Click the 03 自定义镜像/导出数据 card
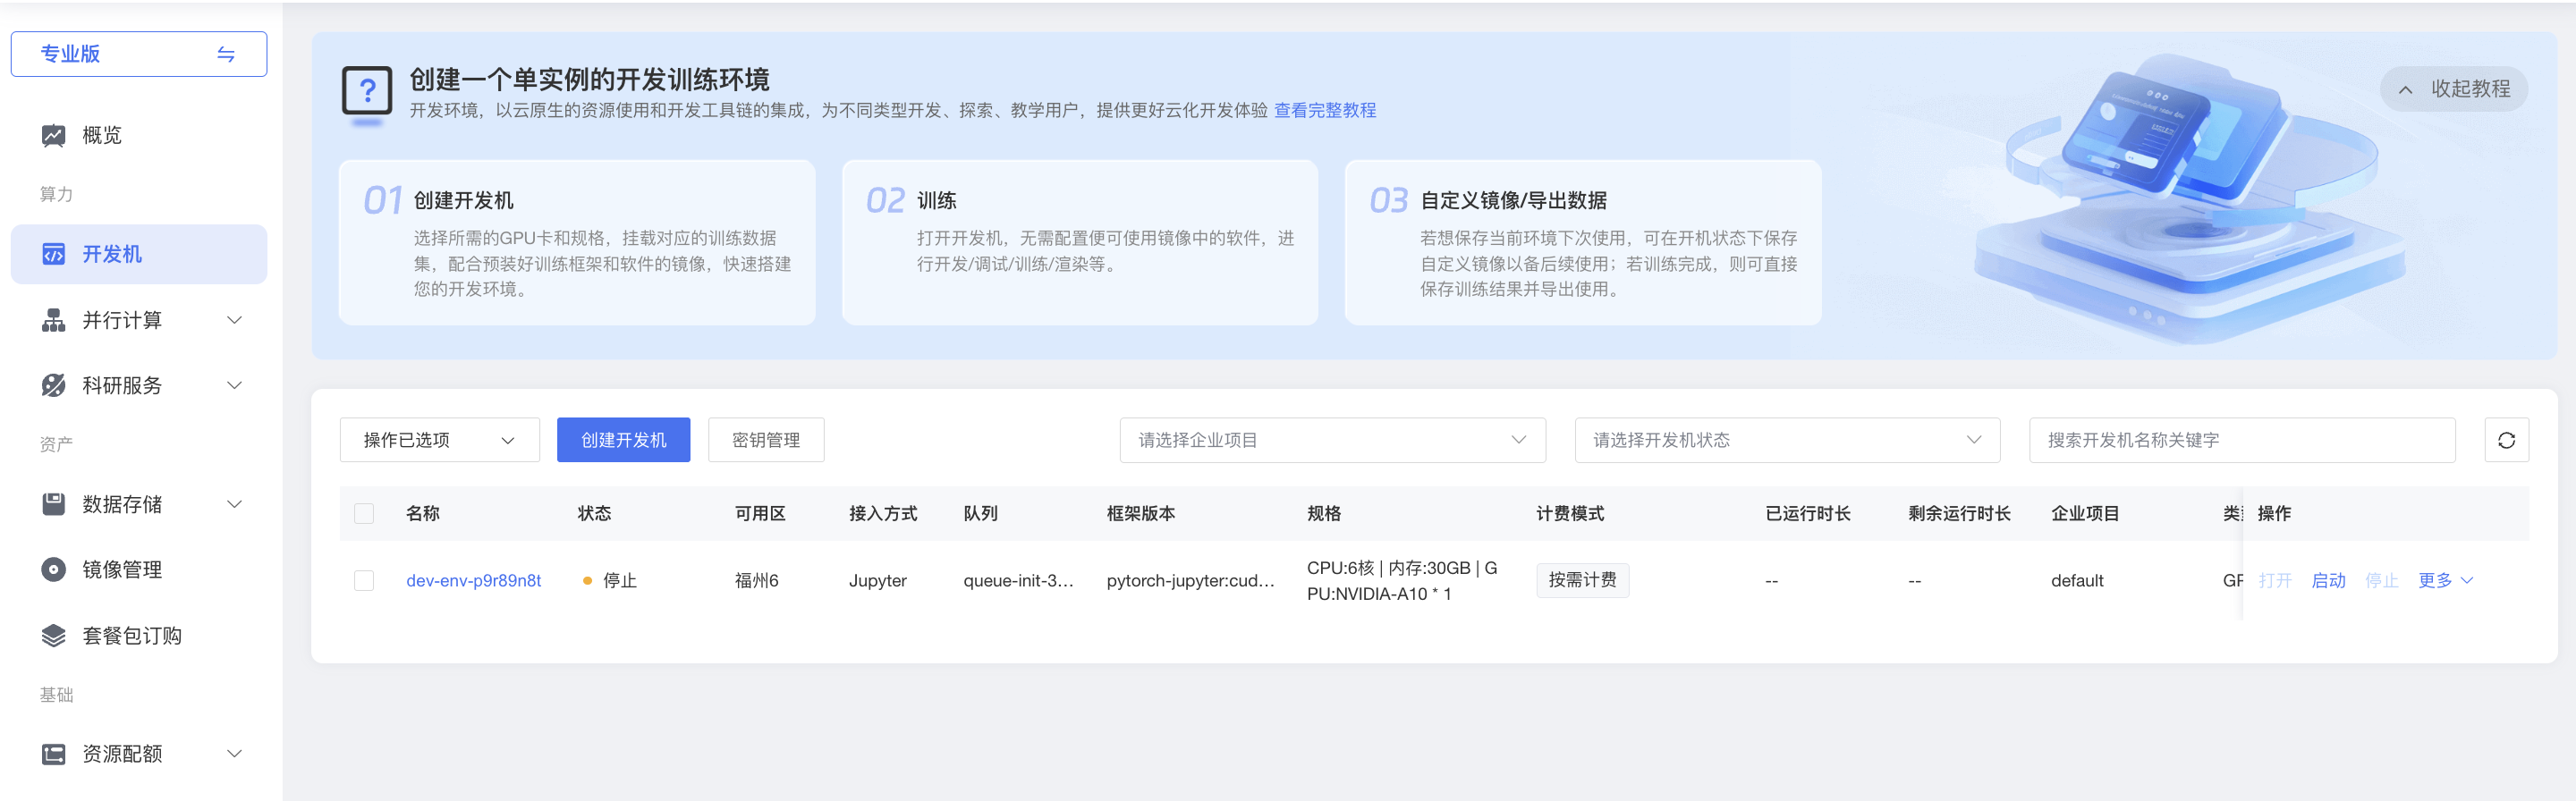 pyautogui.click(x=1583, y=242)
